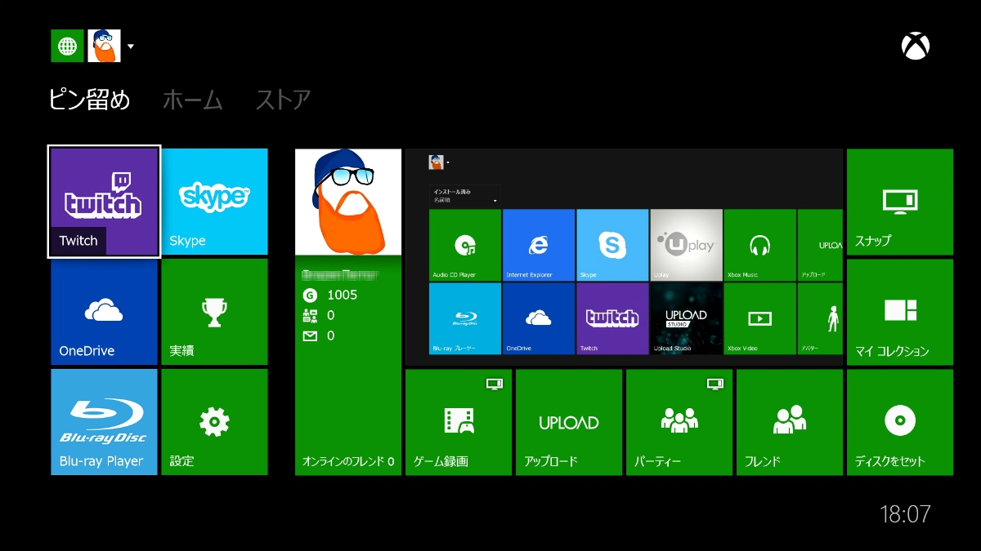Viewport: 981px width, 551px height.
Task: Open the pinned OneDrive tile
Action: (x=104, y=312)
